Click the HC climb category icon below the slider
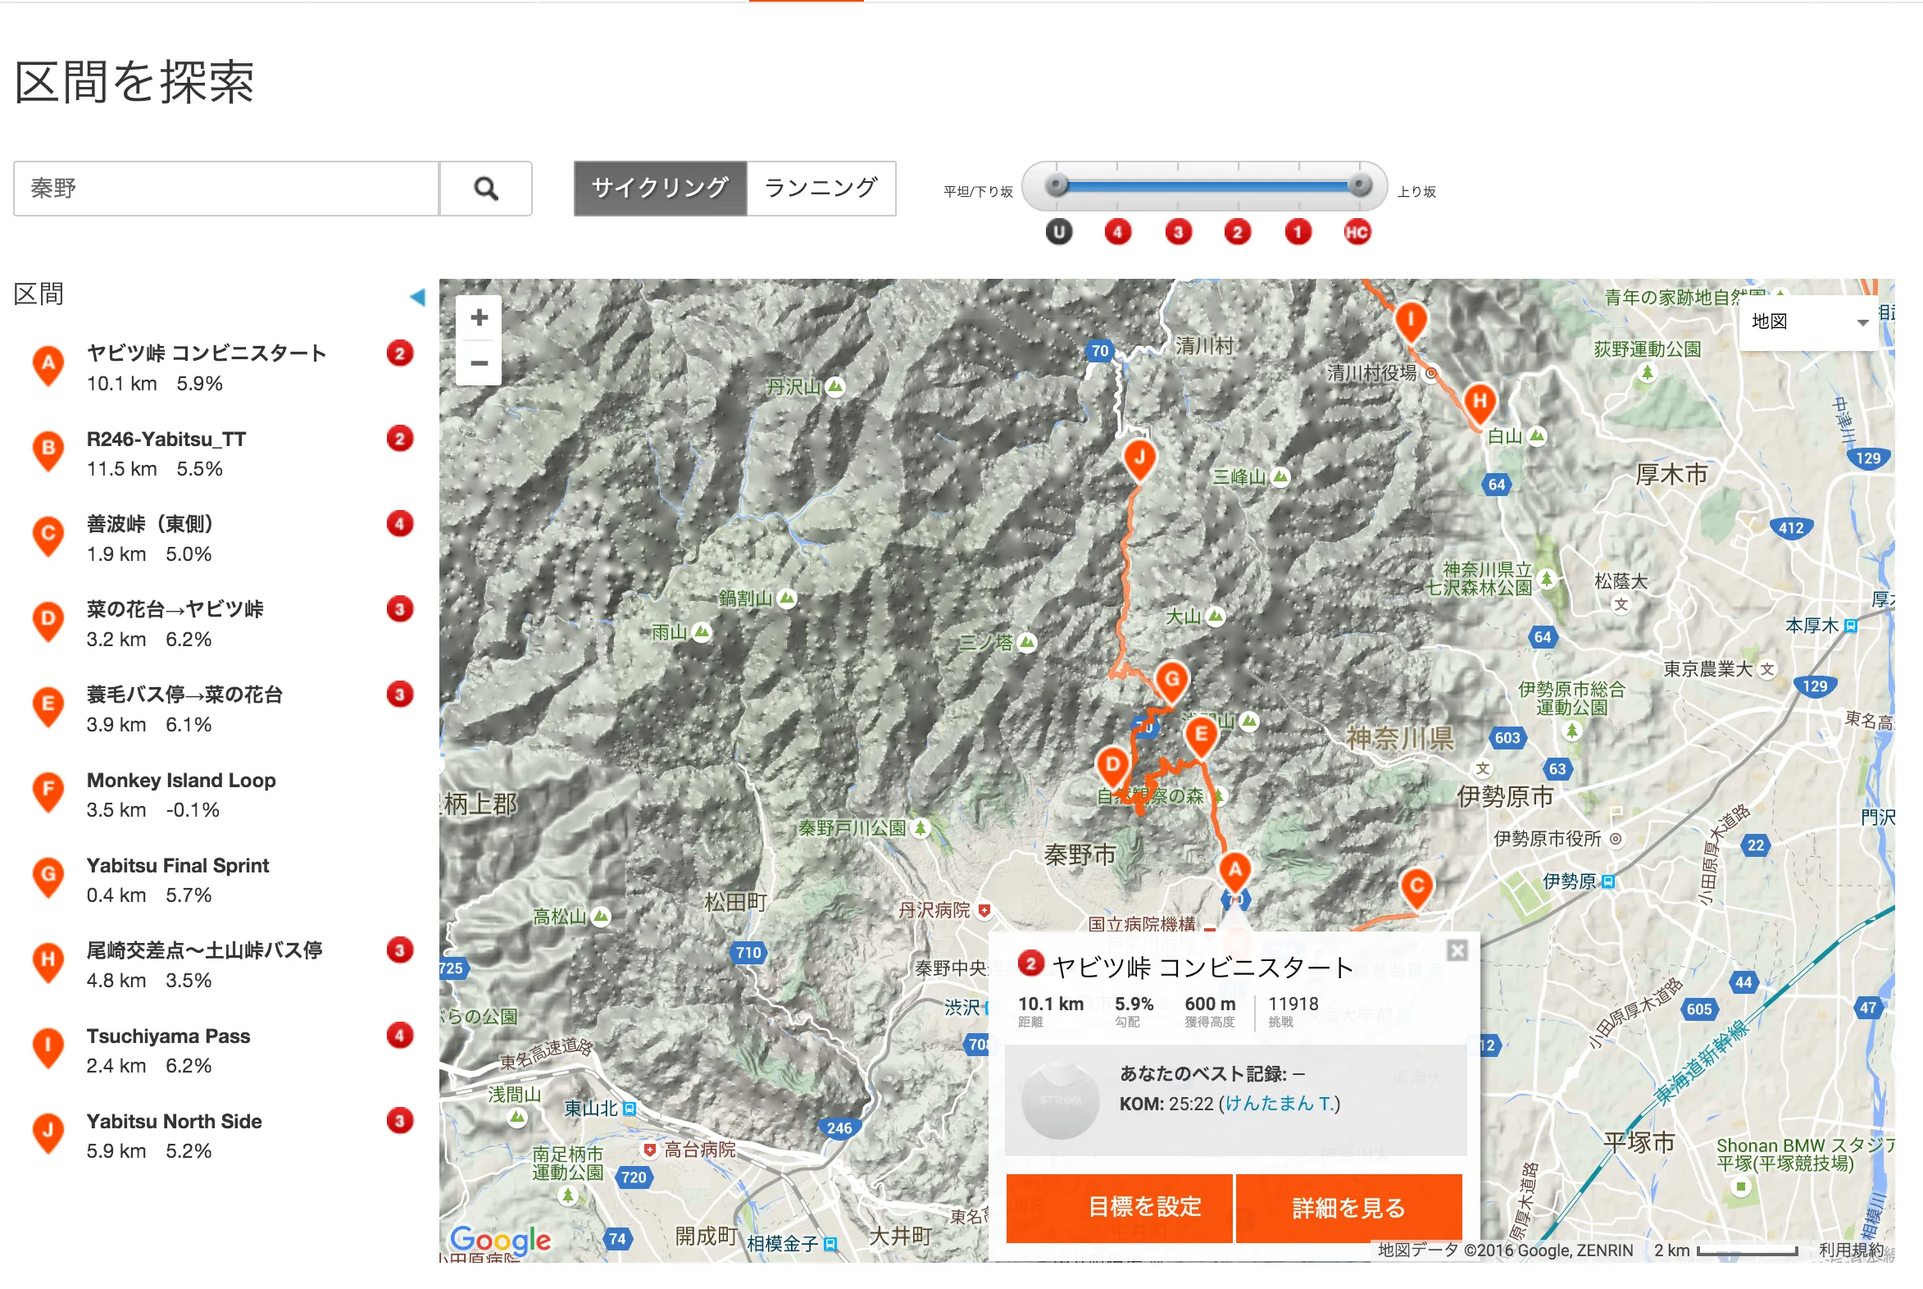This screenshot has height=1289, width=1923. tap(1357, 232)
